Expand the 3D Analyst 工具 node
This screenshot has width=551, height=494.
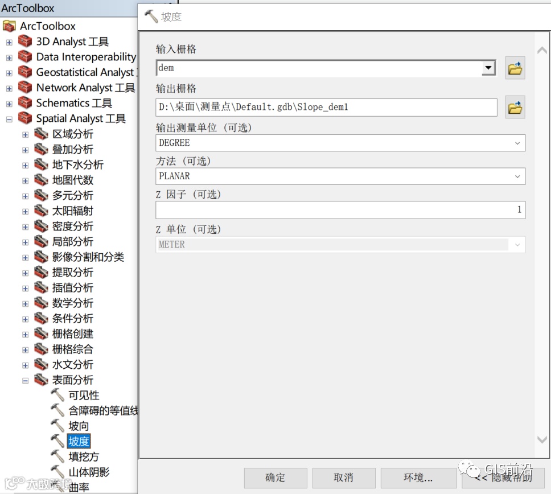point(10,43)
